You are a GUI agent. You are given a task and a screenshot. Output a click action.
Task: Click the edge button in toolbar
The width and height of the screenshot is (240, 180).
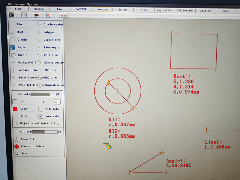tap(63, 15)
